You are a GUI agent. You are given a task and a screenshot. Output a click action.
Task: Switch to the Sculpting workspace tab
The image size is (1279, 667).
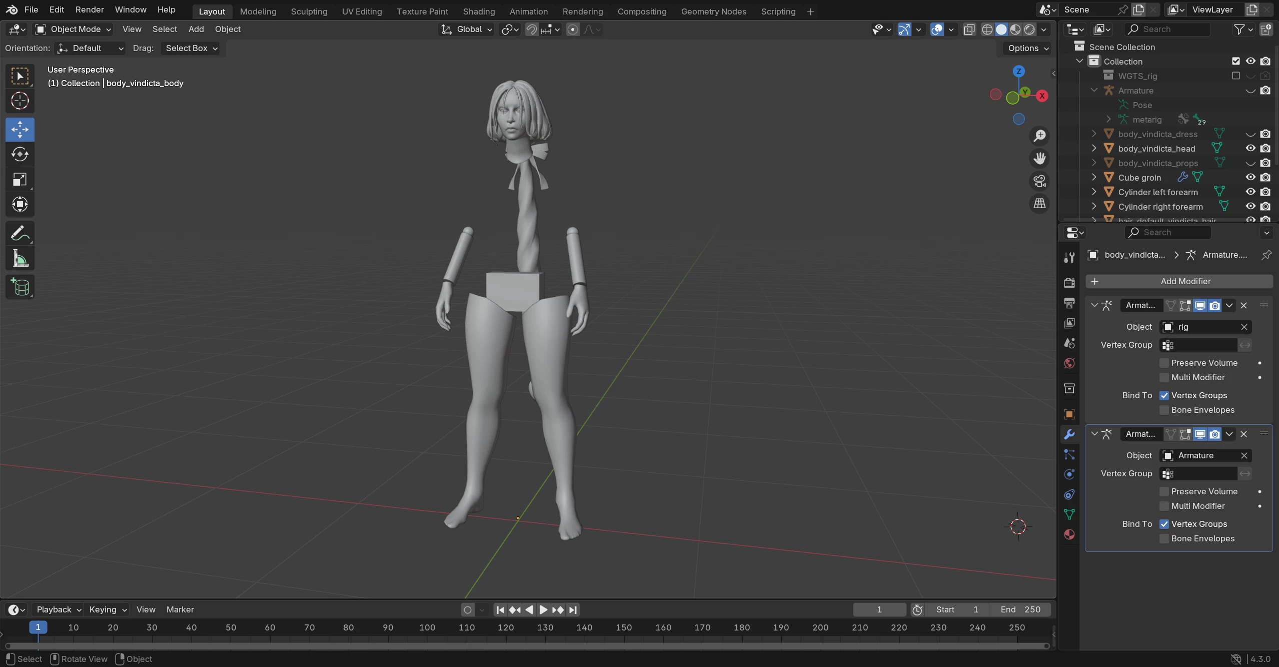(x=309, y=11)
